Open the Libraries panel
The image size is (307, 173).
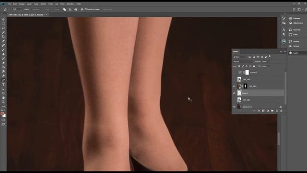(x=295, y=18)
